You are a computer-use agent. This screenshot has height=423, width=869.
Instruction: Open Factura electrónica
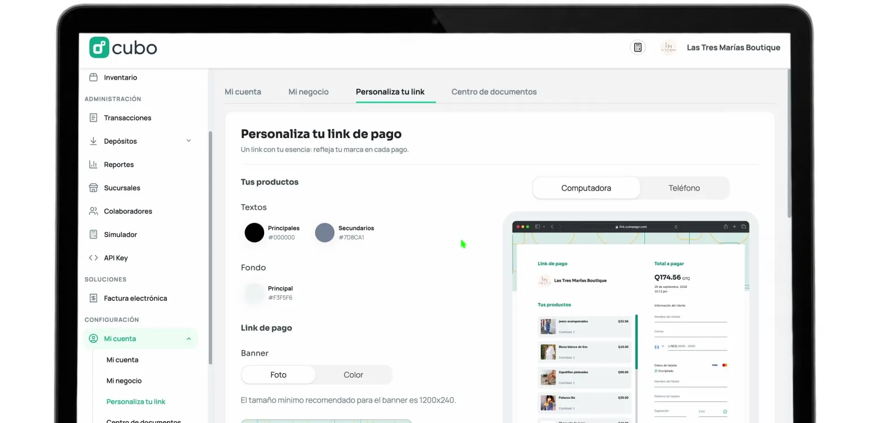click(135, 298)
